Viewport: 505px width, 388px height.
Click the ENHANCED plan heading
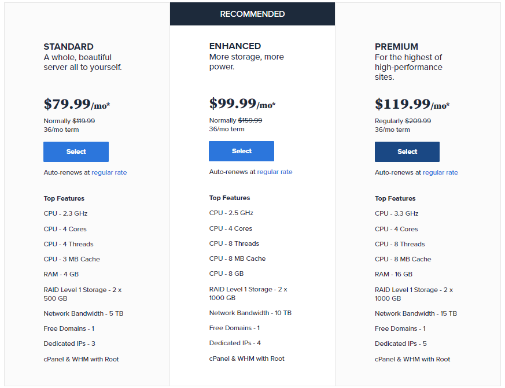pos(235,46)
